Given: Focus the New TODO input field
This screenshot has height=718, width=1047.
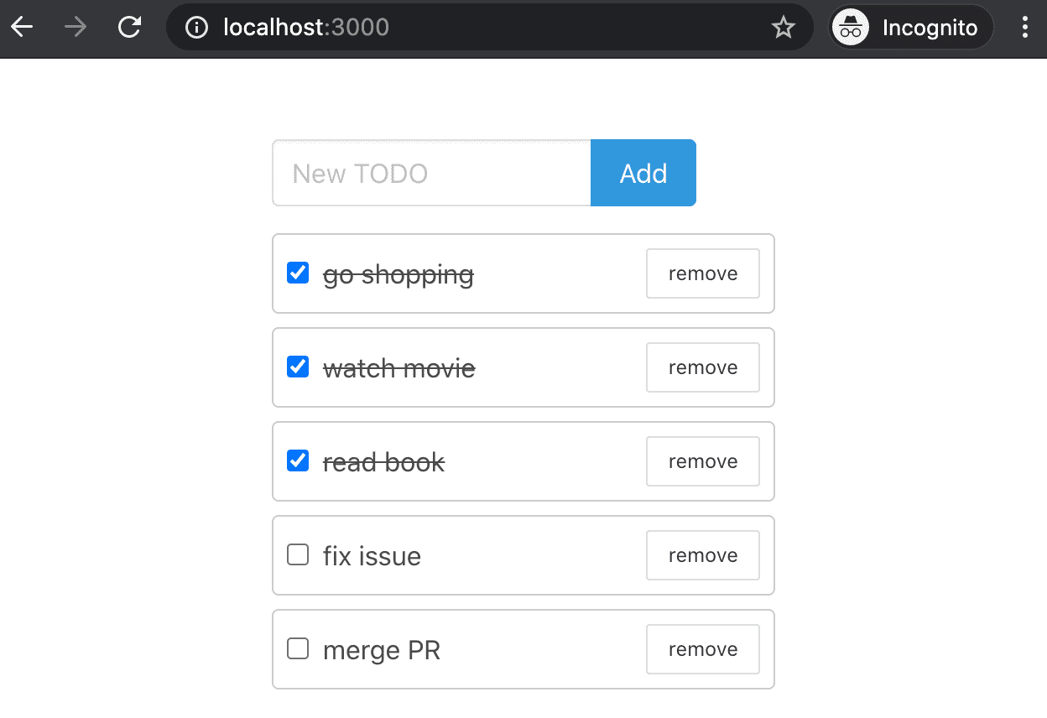Looking at the screenshot, I should [431, 173].
